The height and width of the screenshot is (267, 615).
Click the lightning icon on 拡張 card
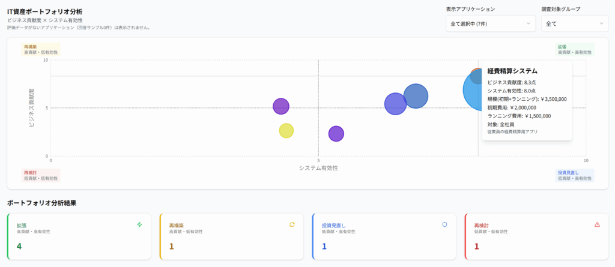(139, 224)
